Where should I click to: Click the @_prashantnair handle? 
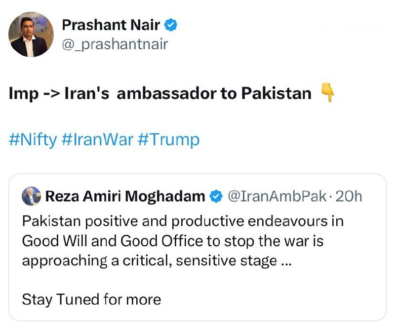click(115, 44)
